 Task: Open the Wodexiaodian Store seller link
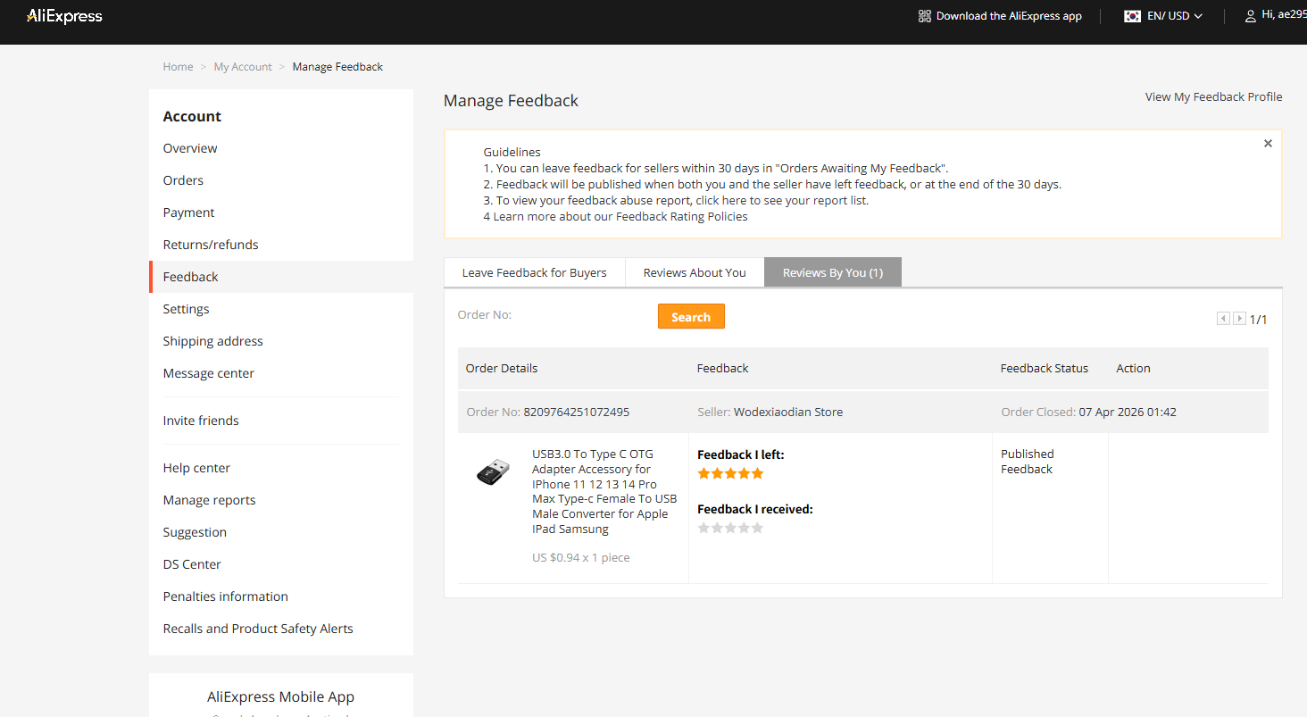pos(788,412)
